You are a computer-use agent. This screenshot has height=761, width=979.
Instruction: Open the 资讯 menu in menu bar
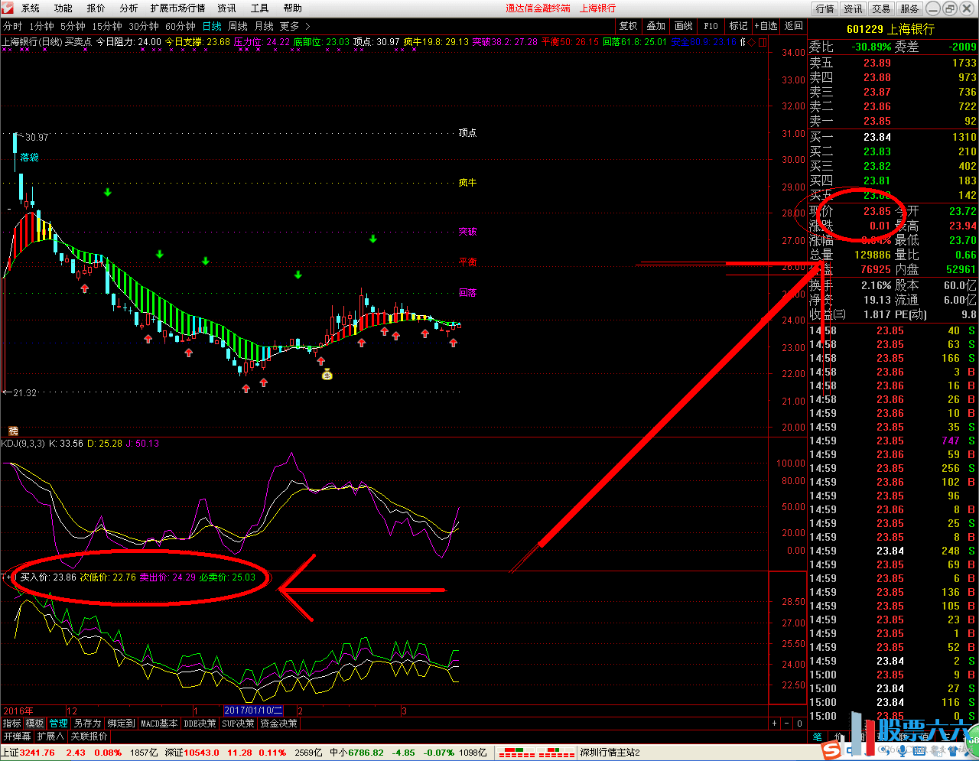(x=226, y=8)
